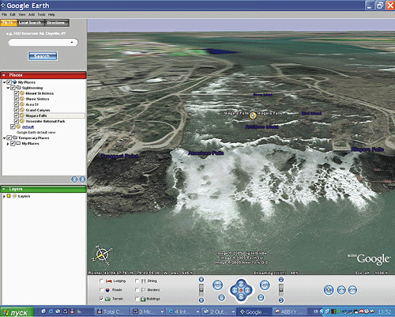Open the File menu

[4, 14]
